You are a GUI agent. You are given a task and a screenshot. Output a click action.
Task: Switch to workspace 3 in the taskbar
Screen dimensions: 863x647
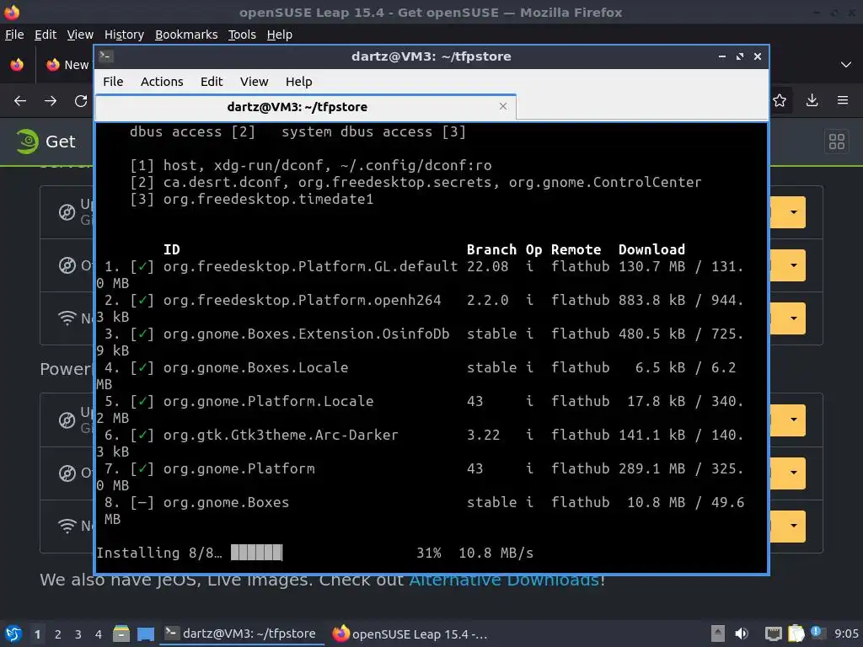(78, 634)
